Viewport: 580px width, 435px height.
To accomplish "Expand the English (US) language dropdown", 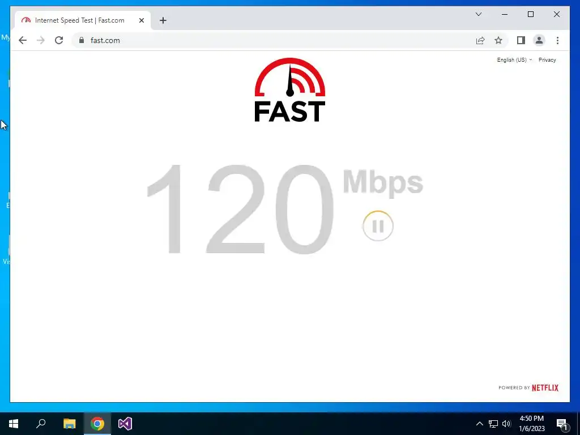I will pyautogui.click(x=514, y=60).
